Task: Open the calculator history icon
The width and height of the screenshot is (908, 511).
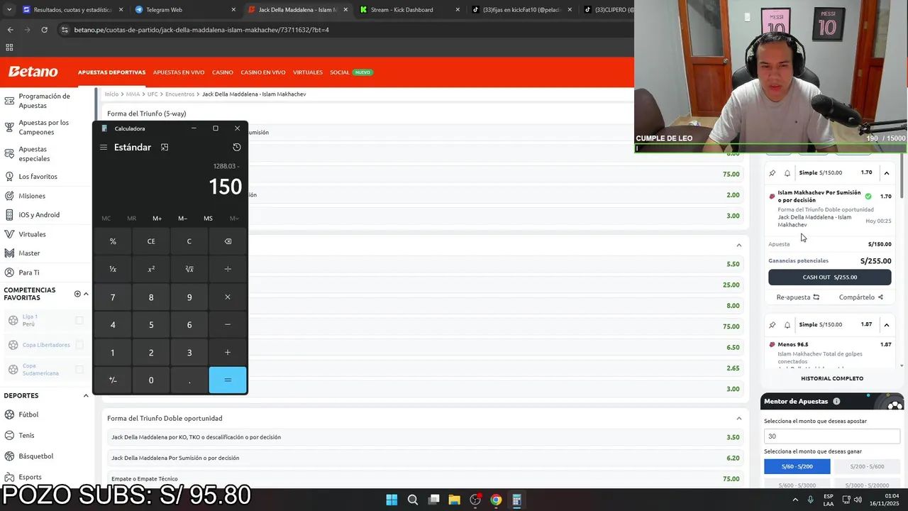Action: (237, 148)
